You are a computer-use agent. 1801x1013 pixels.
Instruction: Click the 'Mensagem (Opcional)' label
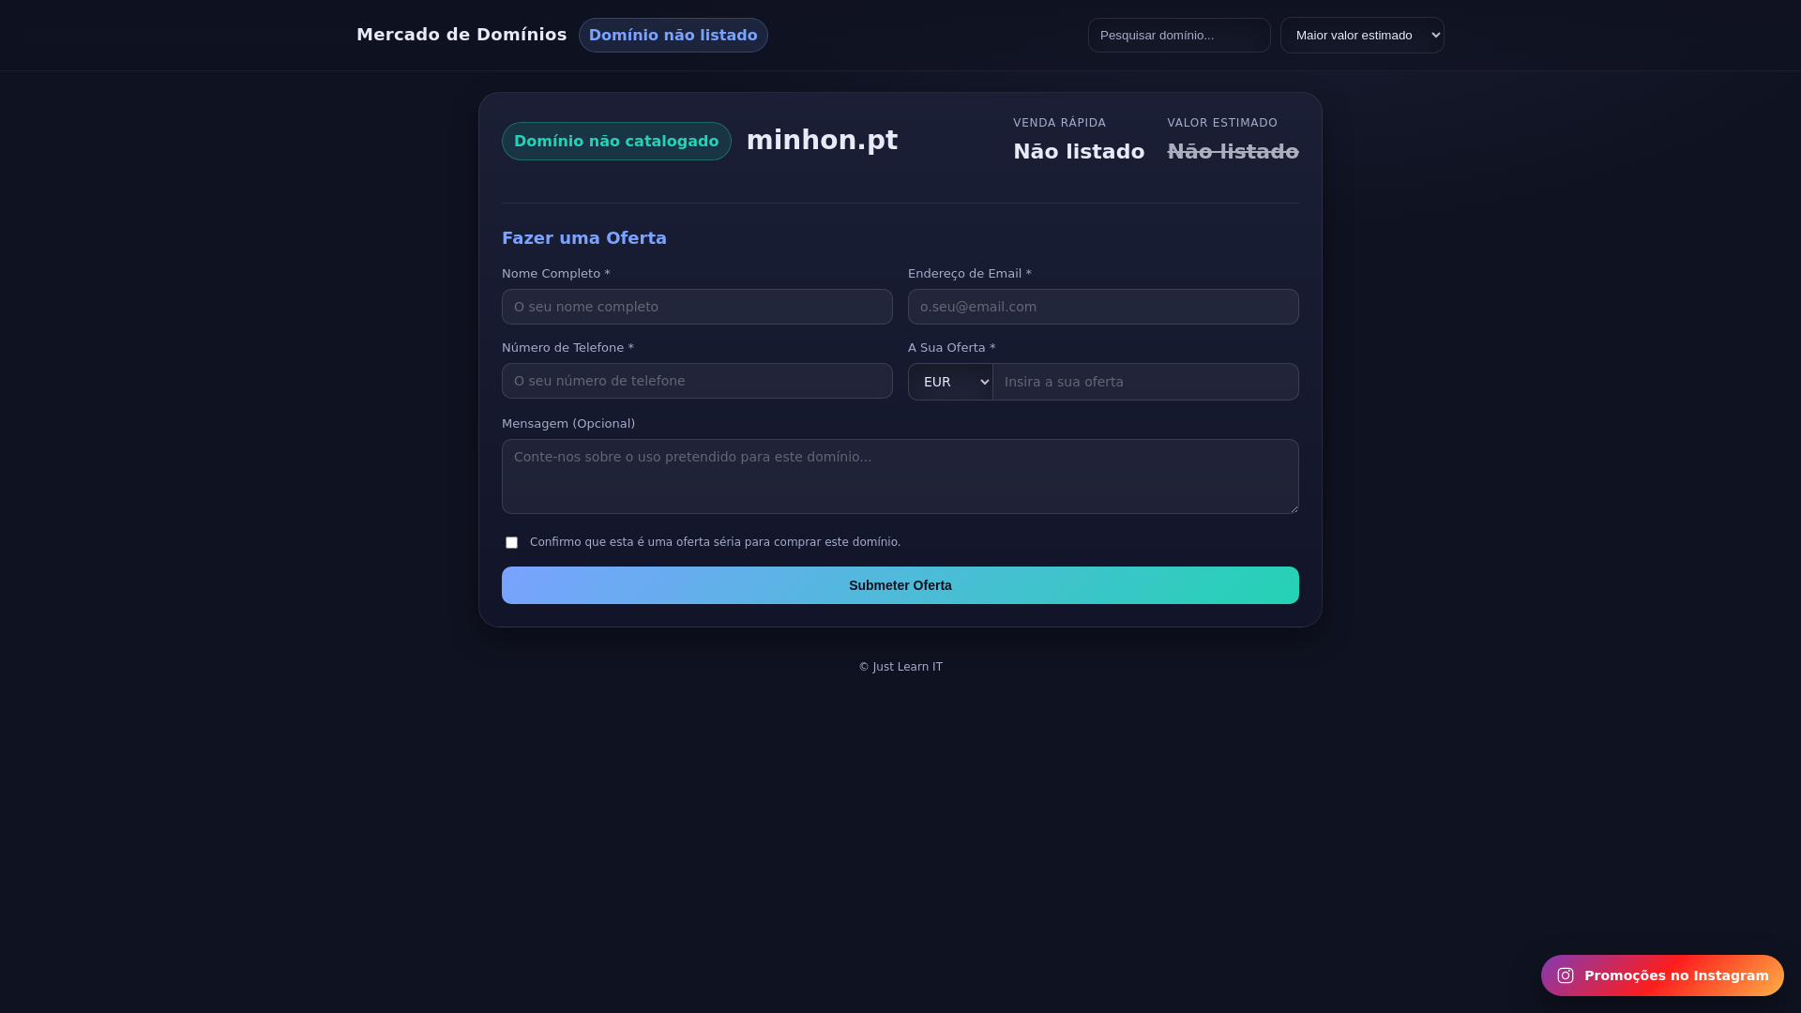[x=568, y=424]
